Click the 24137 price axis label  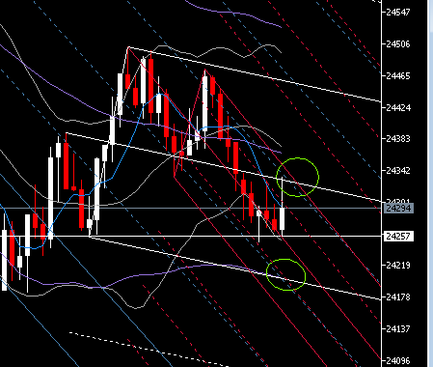tap(398, 329)
